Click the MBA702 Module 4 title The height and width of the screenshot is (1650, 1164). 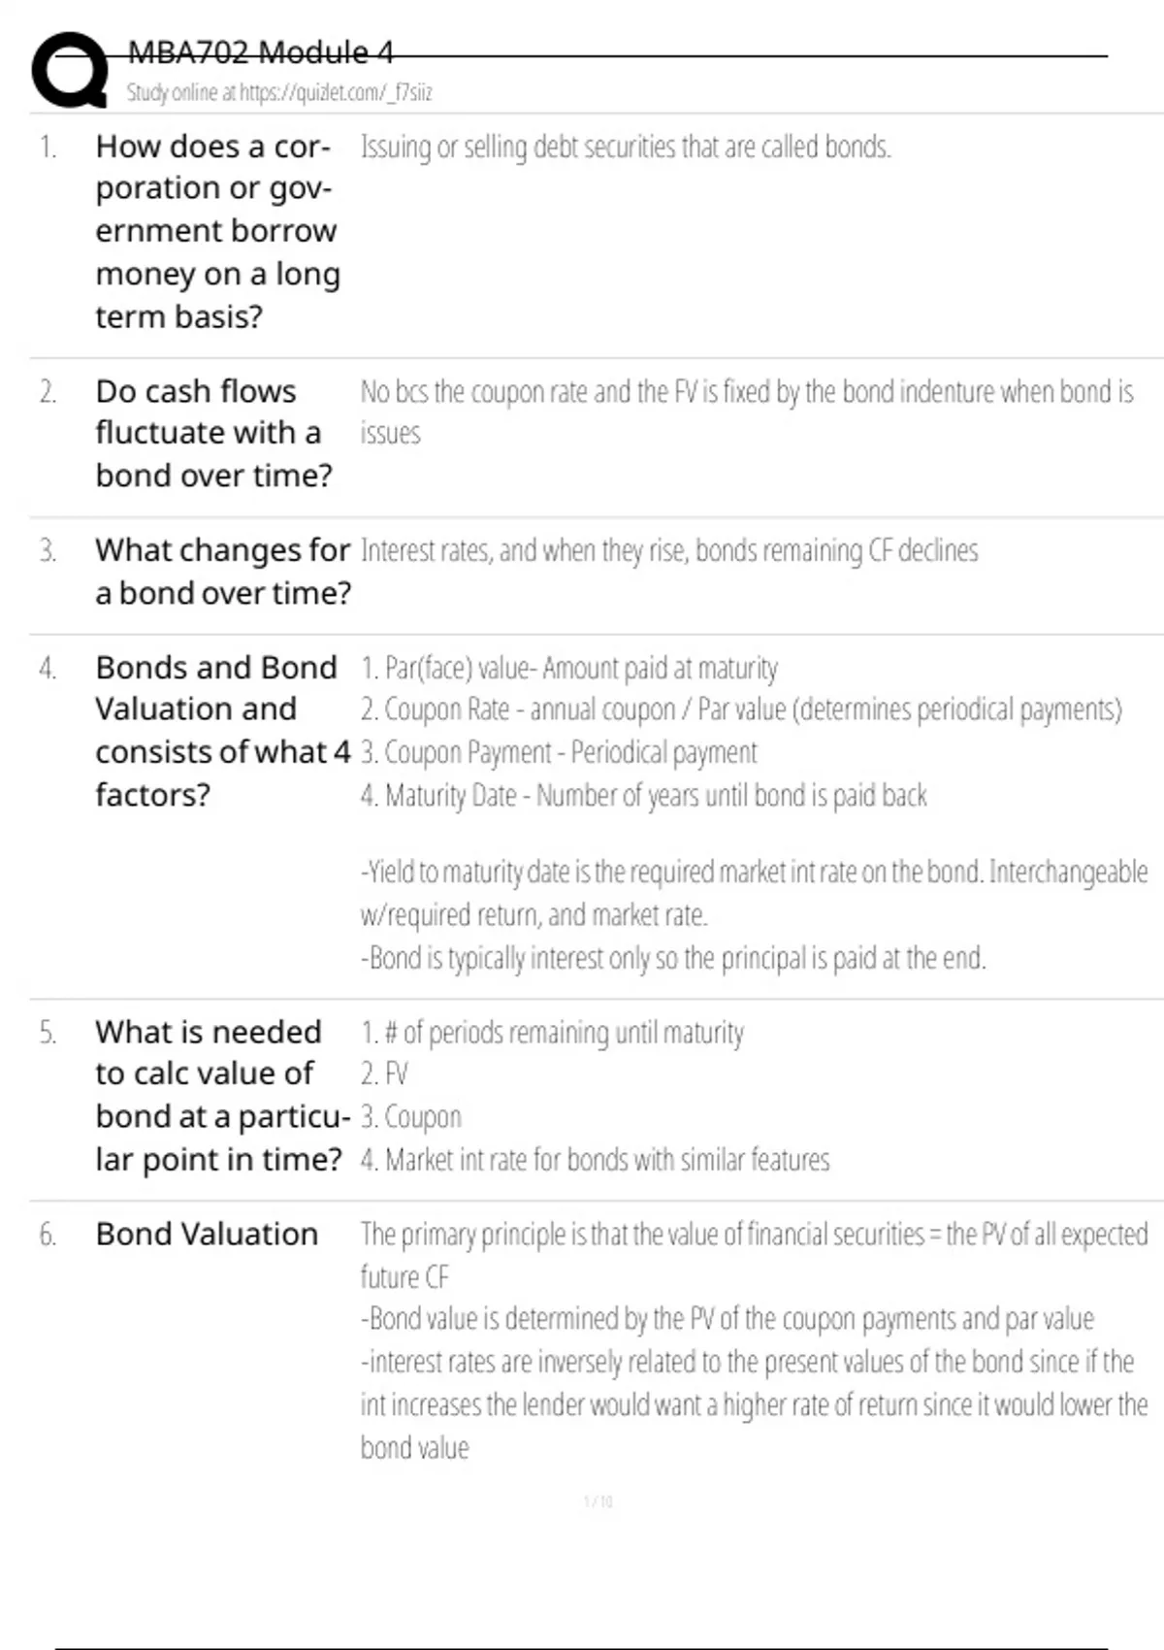click(x=260, y=52)
